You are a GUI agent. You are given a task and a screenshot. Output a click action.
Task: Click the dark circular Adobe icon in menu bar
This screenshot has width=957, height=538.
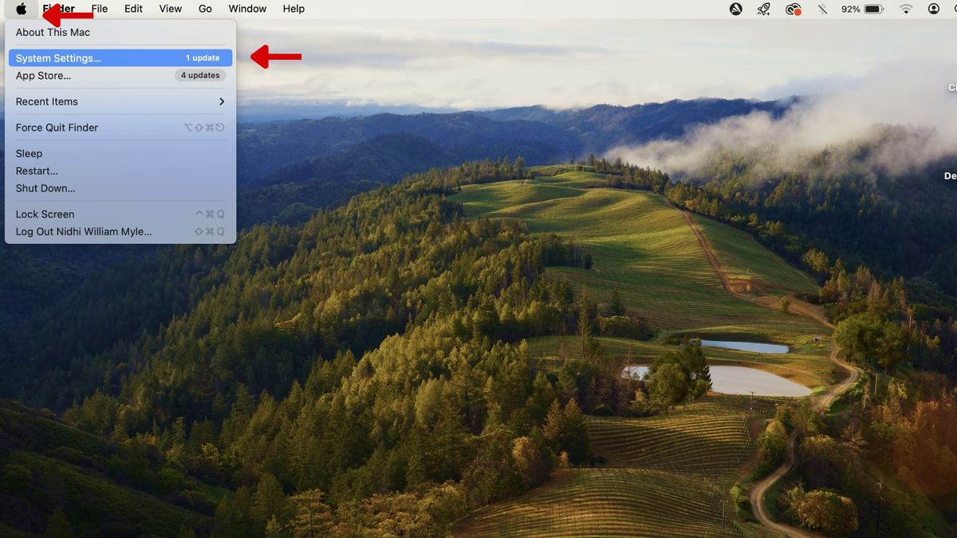734,9
